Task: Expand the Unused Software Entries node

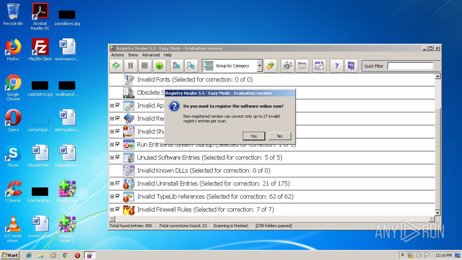Action: (x=112, y=157)
